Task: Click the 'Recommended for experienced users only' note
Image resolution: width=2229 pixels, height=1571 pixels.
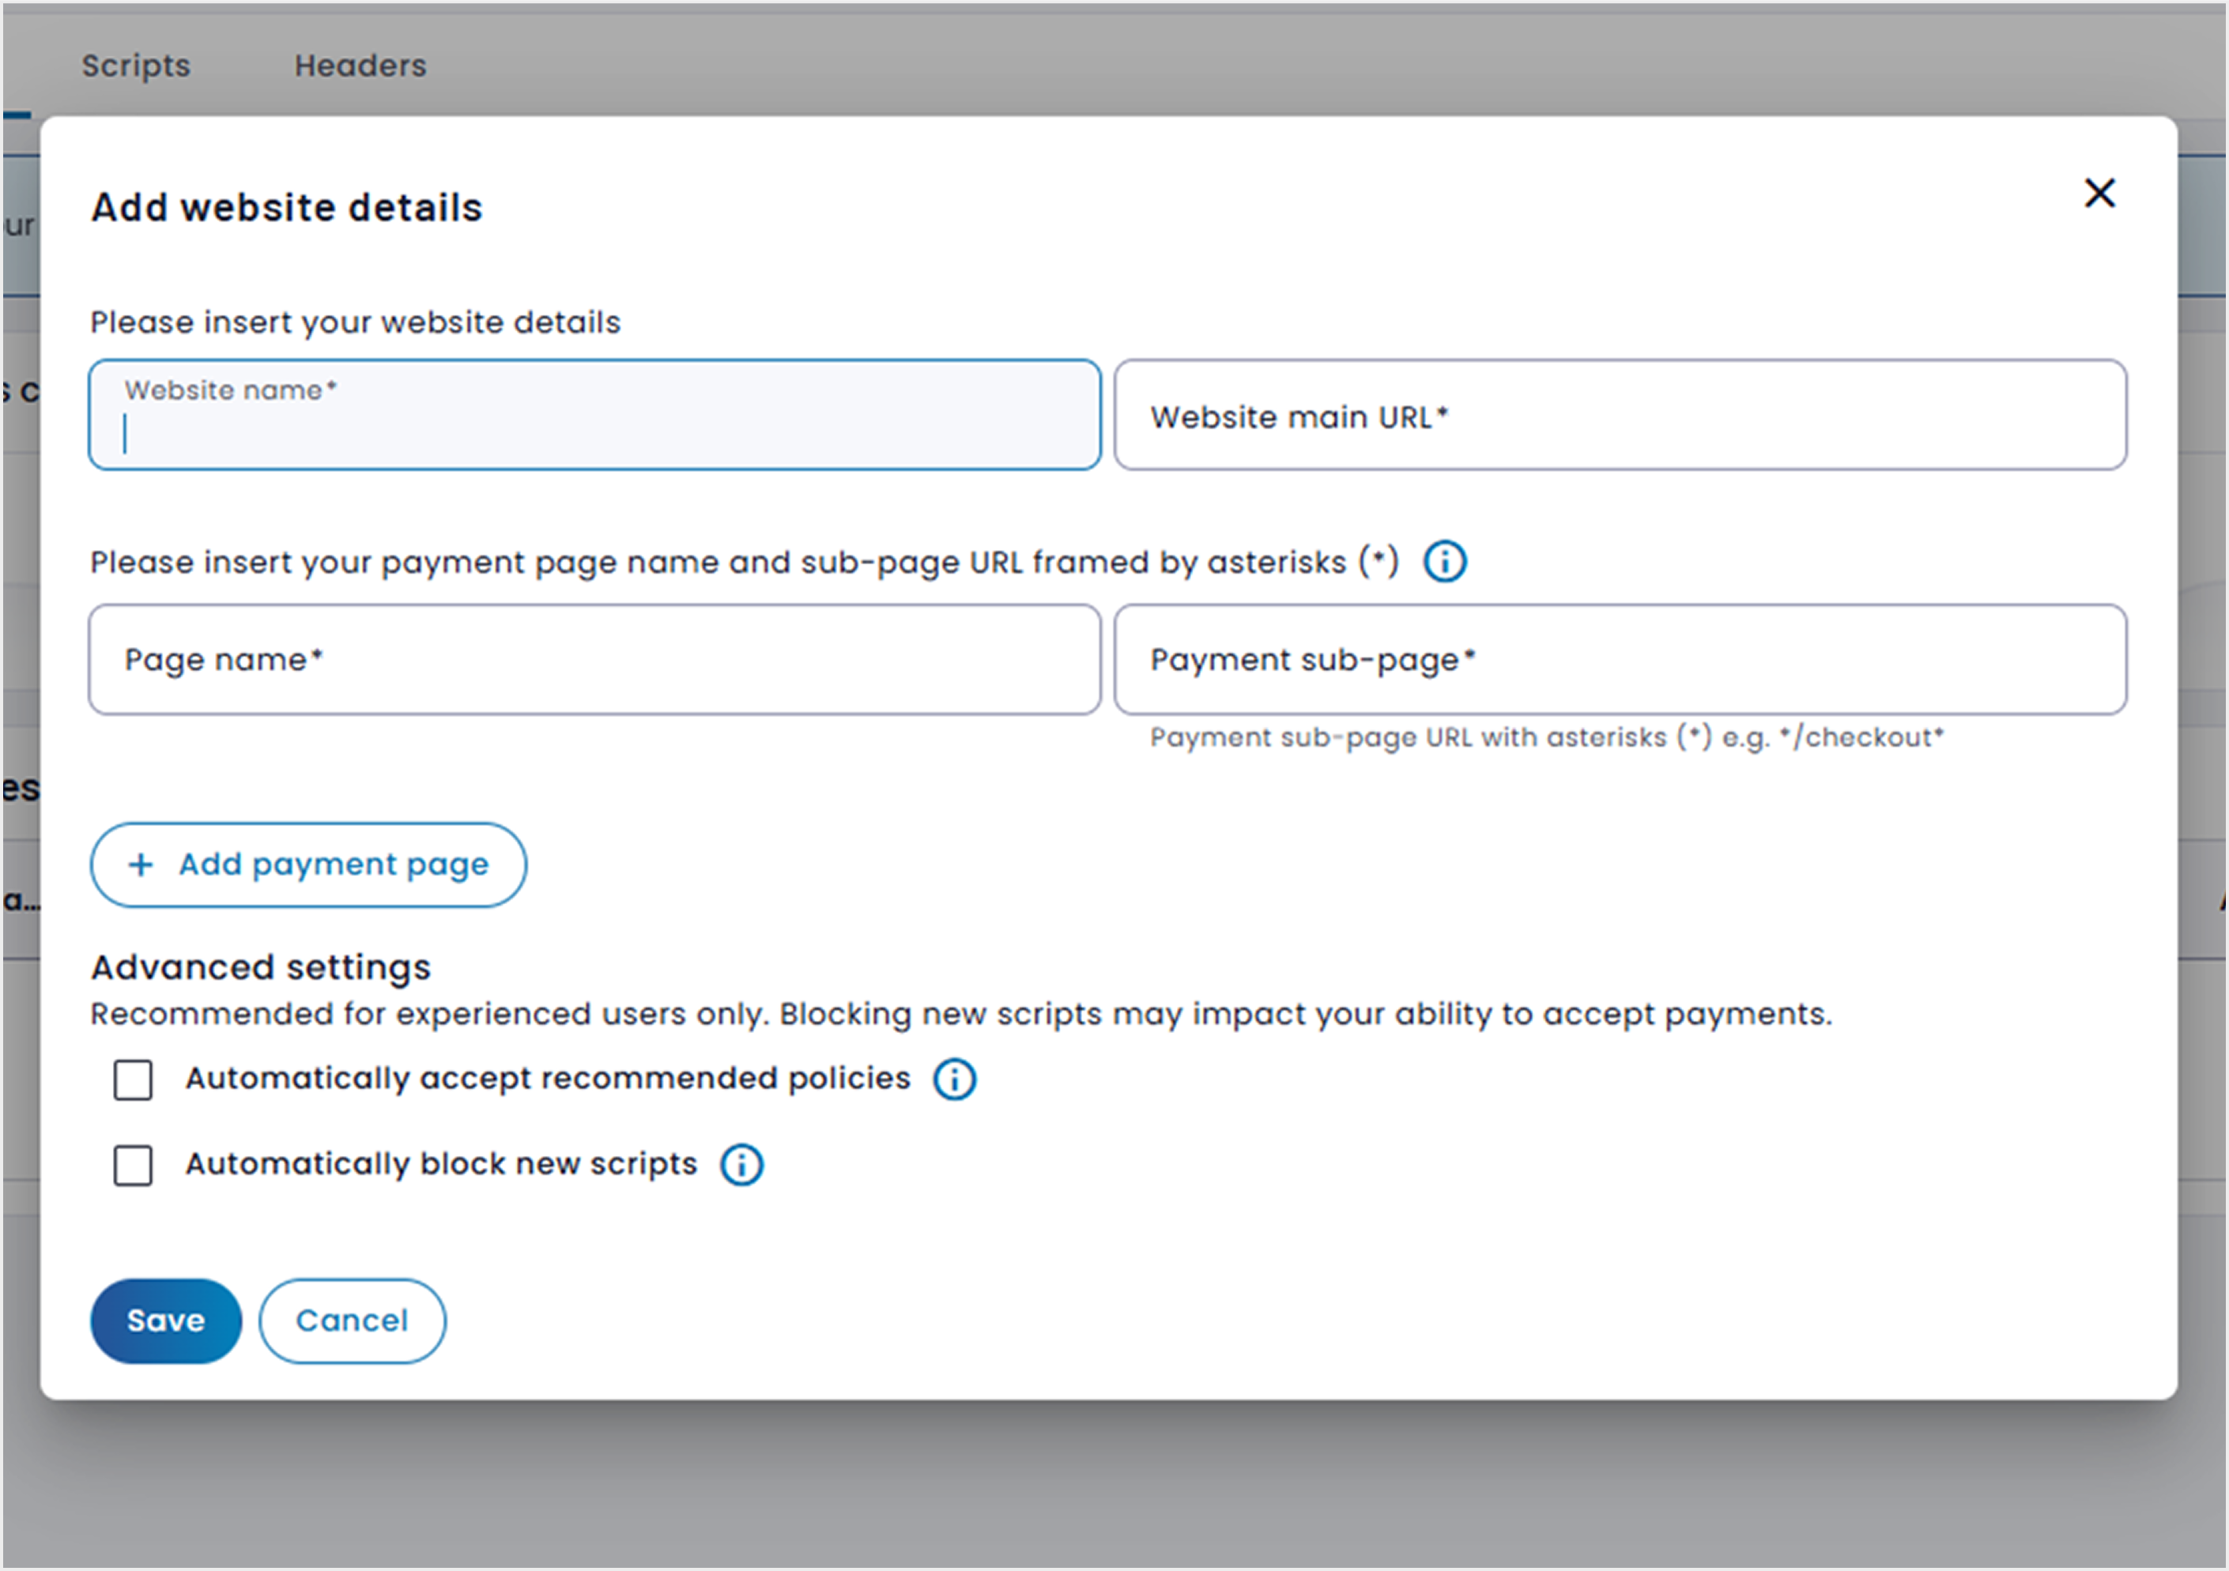Action: (x=961, y=1014)
